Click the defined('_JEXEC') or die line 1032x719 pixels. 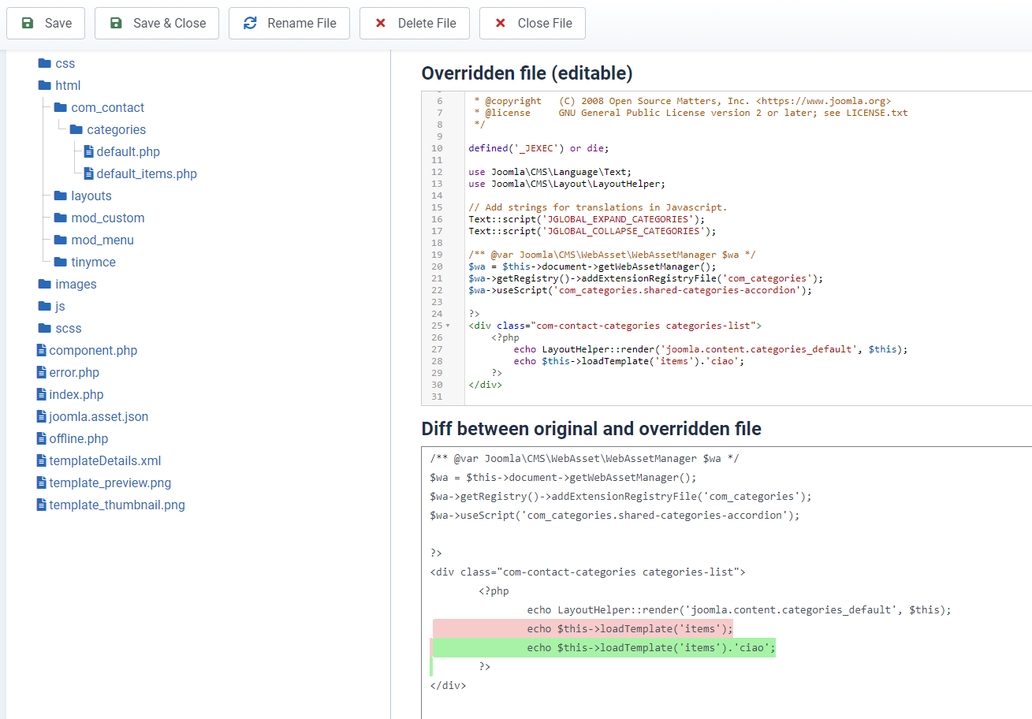[538, 148]
